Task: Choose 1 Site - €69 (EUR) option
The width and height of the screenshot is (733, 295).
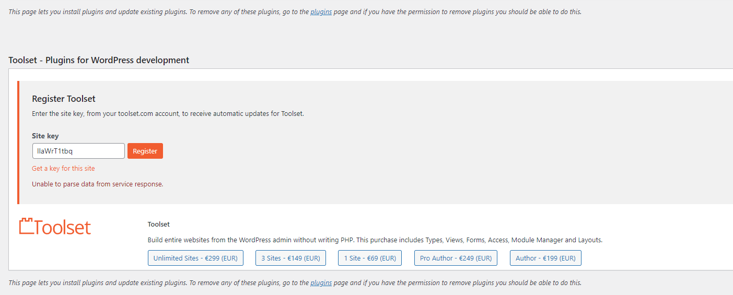Action: [370, 258]
